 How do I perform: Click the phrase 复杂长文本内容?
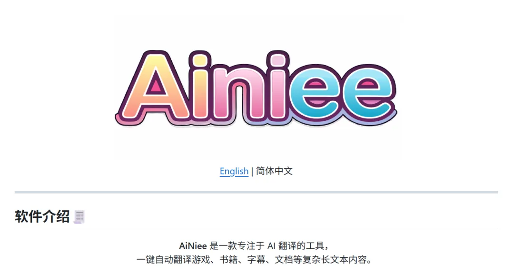click(x=335, y=260)
